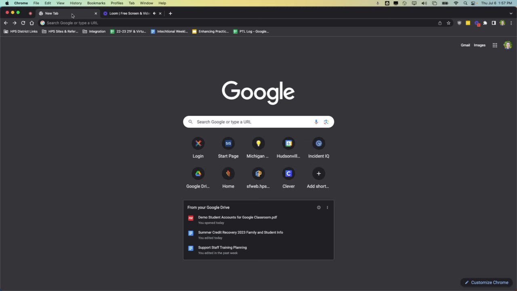Screen dimensions: 517x291
Task: Go to the Home page icon
Action: 32,23
